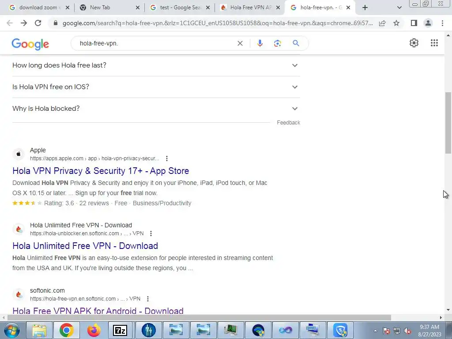This screenshot has width=452, height=339.
Task: Open "Hola Free VPN APK for Android" link
Action: 98,310
